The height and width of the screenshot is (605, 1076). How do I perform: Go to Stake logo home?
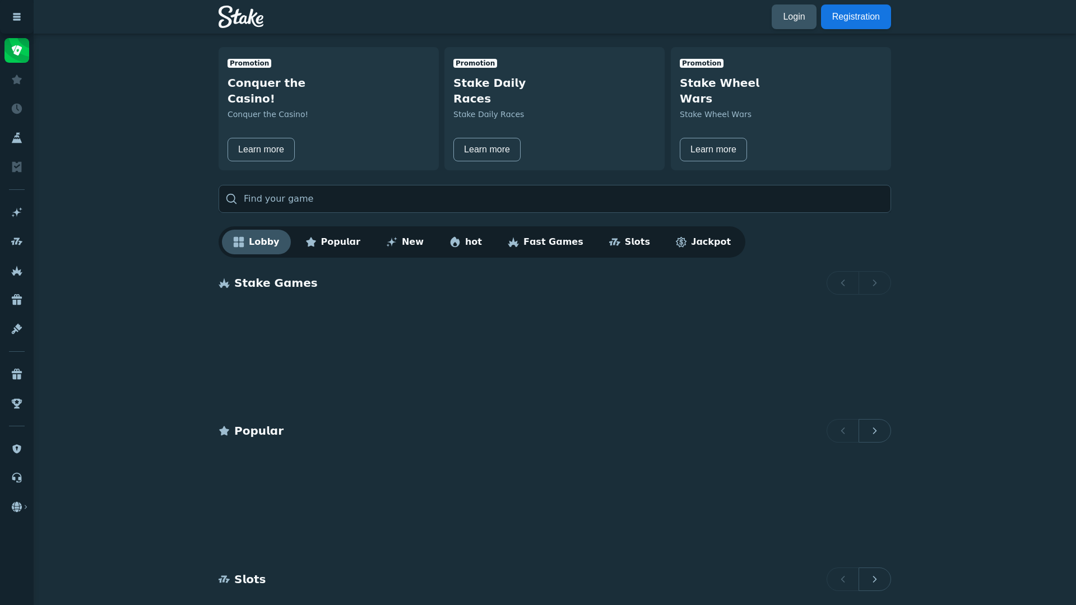[241, 17]
